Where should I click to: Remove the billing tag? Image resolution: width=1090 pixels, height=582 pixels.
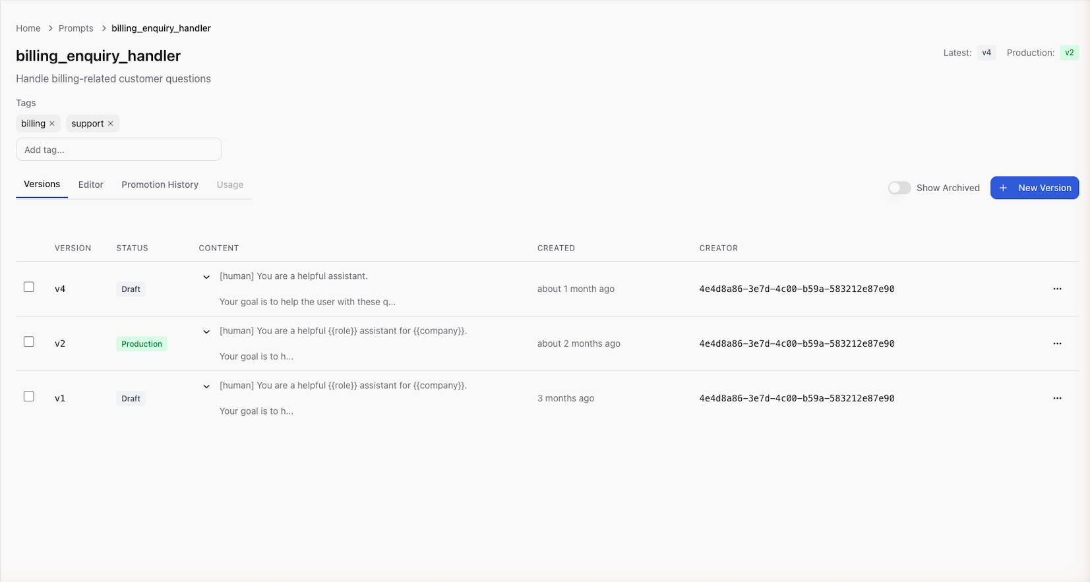[52, 123]
